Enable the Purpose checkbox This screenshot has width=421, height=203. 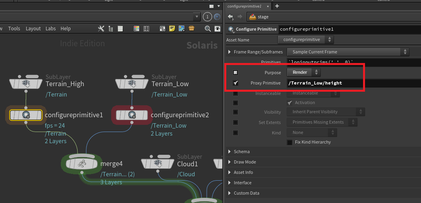tap(235, 72)
